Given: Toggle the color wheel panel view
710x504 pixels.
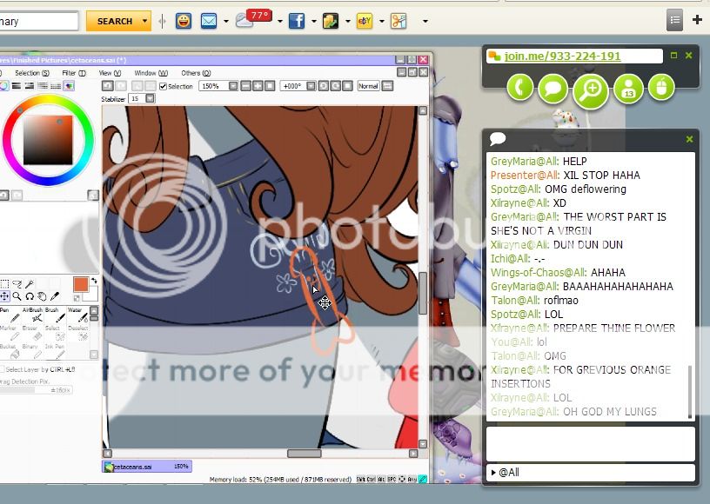Looking at the screenshot, I should click(x=4, y=86).
